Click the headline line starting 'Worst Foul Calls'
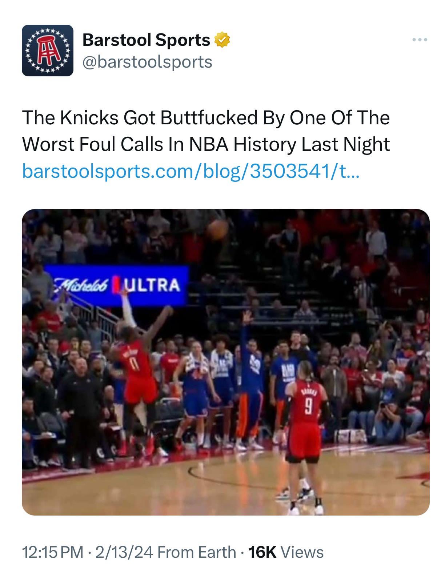Screen dimensions: 445x565 (x=206, y=144)
